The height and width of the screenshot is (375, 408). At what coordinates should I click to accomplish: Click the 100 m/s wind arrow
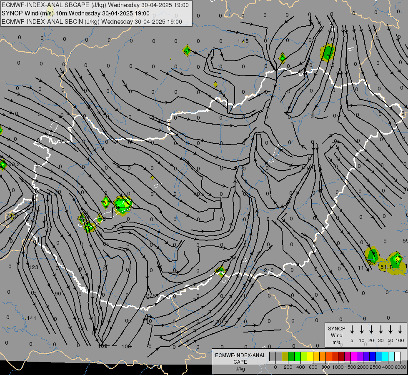(400, 330)
